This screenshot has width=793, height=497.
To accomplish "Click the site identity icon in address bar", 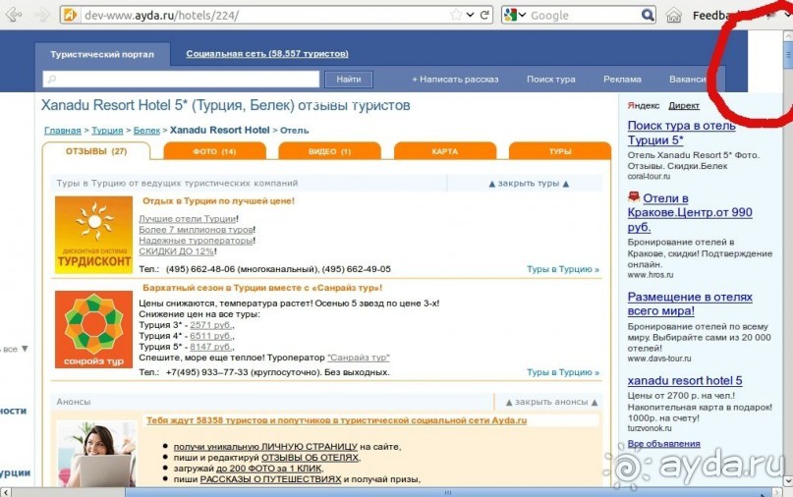I will tap(71, 16).
